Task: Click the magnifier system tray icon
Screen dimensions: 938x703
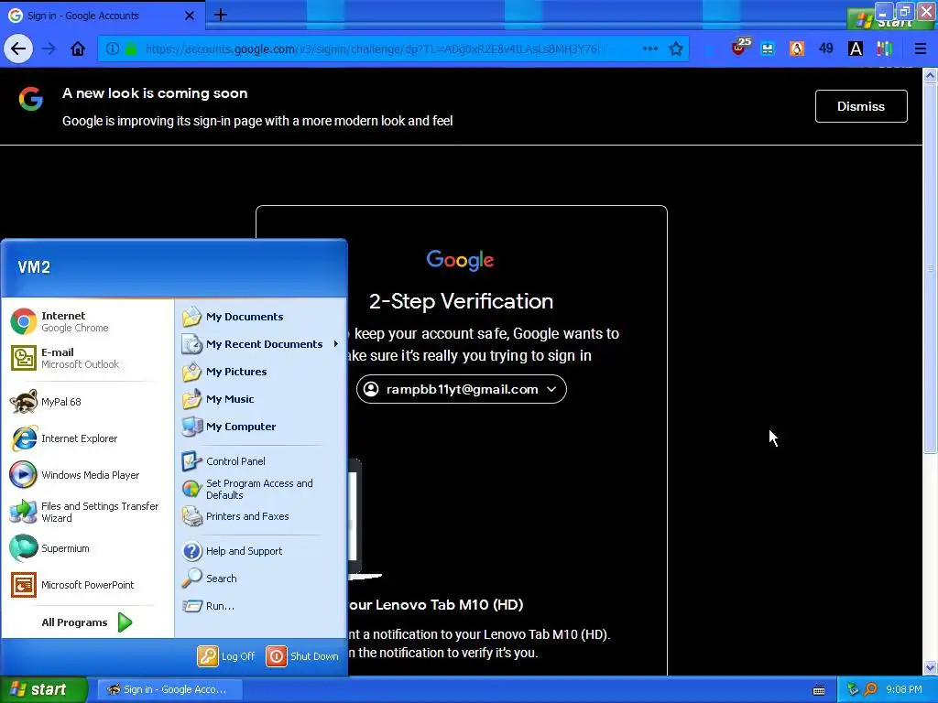Action: [x=870, y=689]
